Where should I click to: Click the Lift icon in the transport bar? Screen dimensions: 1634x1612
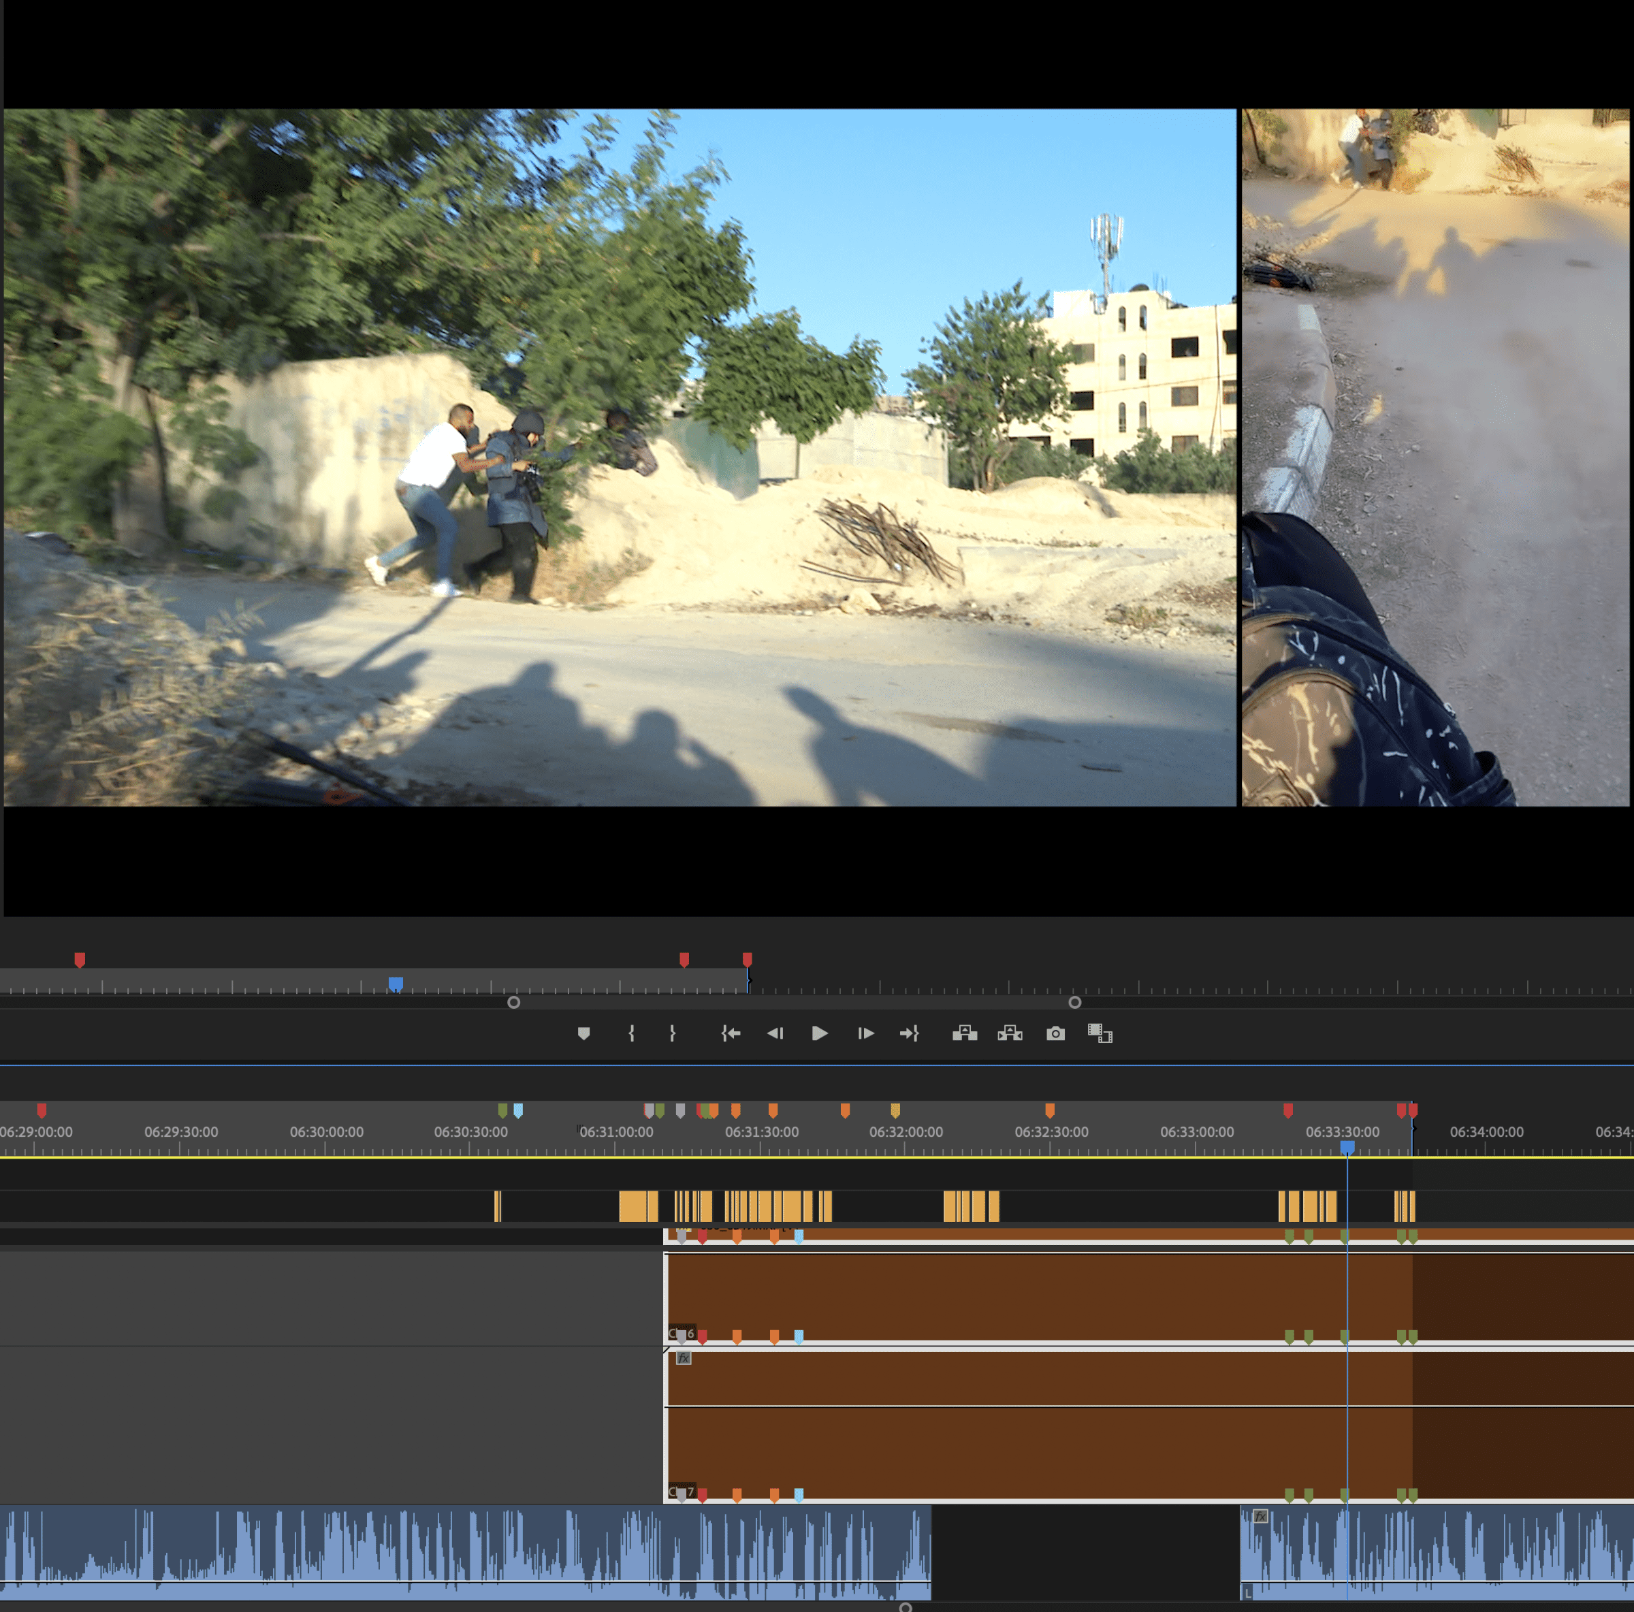[x=966, y=1033]
